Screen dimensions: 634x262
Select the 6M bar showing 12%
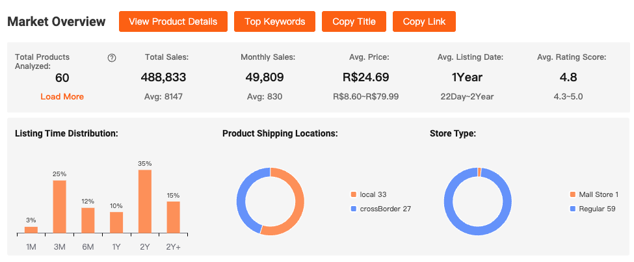(x=88, y=220)
